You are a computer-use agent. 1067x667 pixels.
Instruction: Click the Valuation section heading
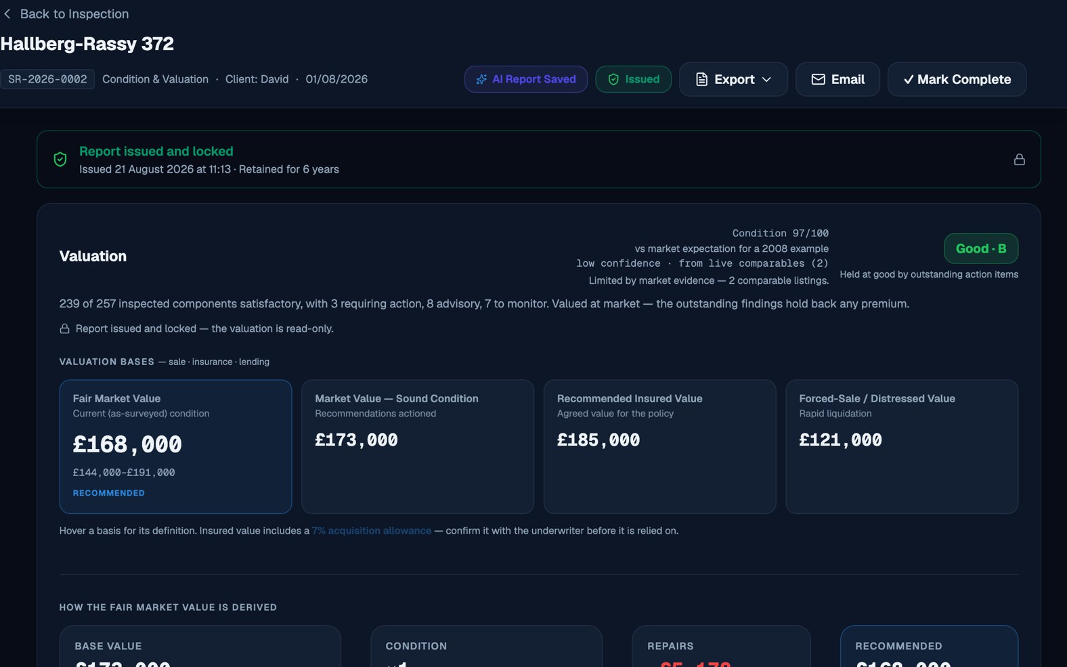(93, 256)
